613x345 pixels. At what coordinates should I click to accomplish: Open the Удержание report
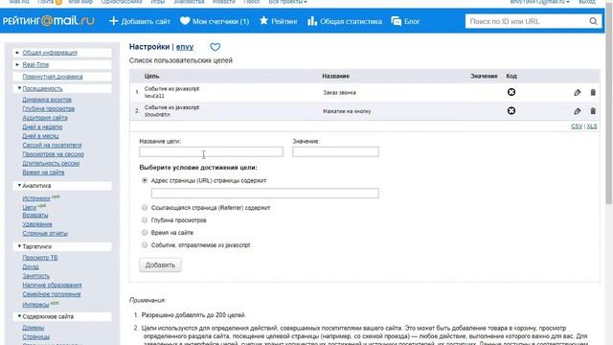pos(37,224)
